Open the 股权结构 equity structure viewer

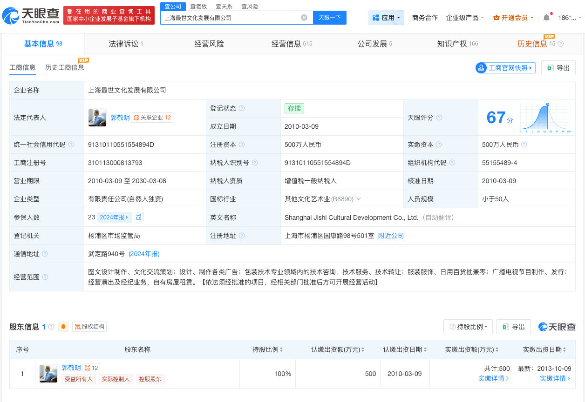coord(88,326)
